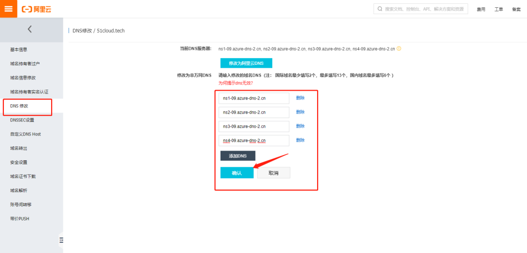Click the DNS修改 / 51cloud.tech page title
Viewport: 527px width, 253px height.
click(x=99, y=31)
